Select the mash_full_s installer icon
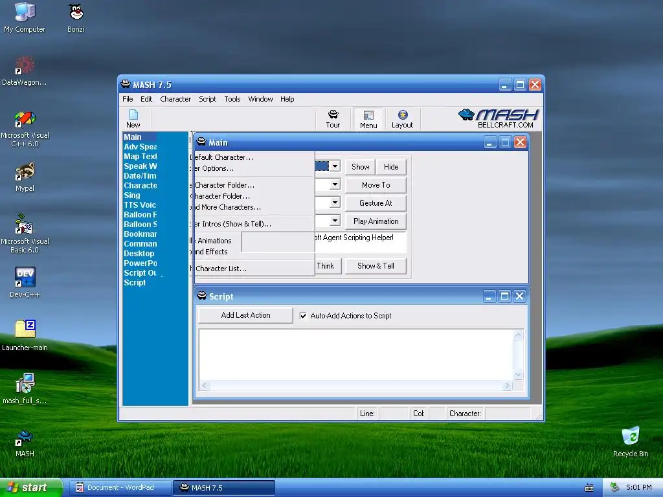The image size is (663, 497). coord(25,389)
